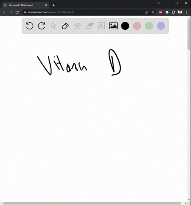Screen dimensions: 191x205
Task: Insert an image onto whiteboard
Action: [113, 26]
